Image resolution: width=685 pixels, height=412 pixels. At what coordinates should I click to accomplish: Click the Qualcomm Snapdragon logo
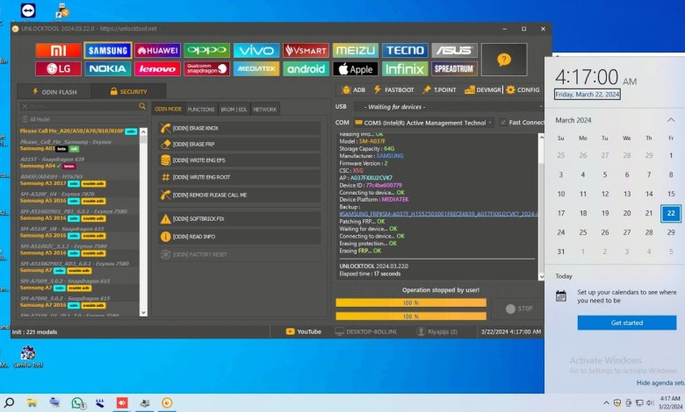[206, 68]
